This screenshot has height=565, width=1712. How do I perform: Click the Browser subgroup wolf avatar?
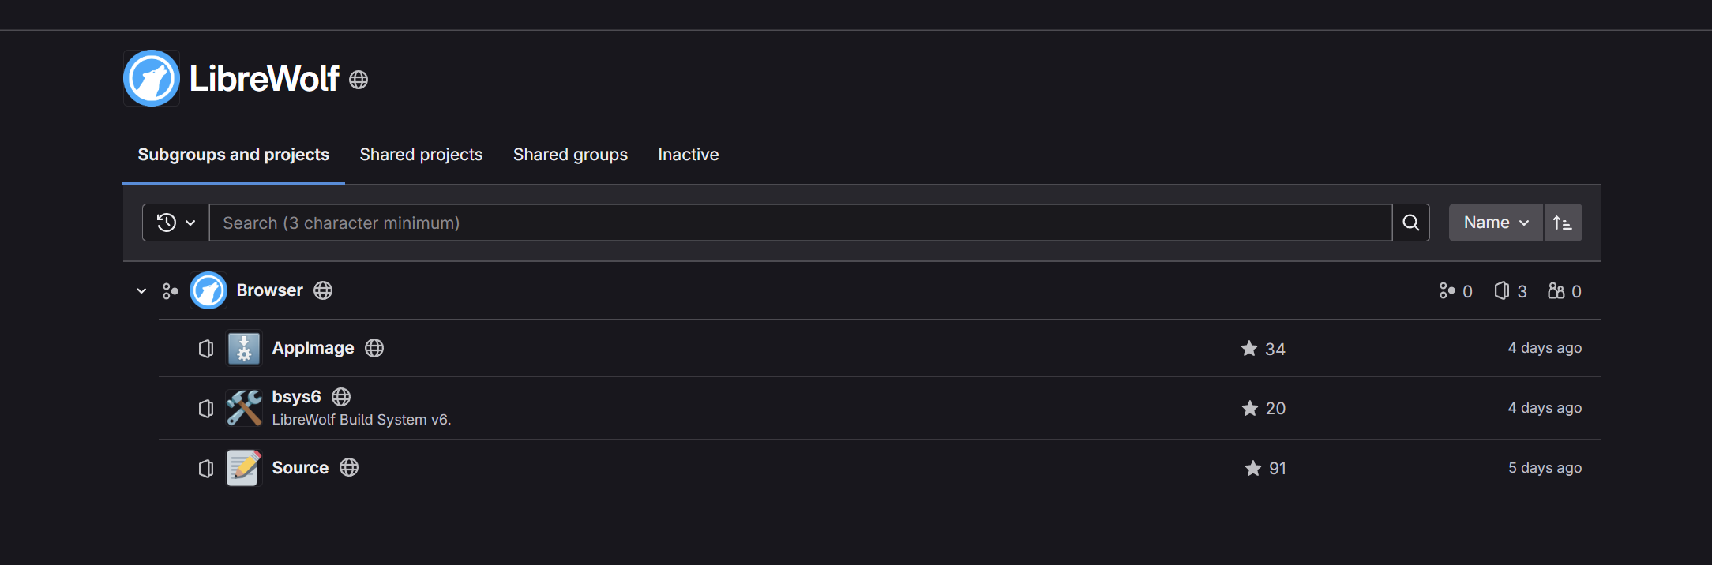[x=208, y=290]
